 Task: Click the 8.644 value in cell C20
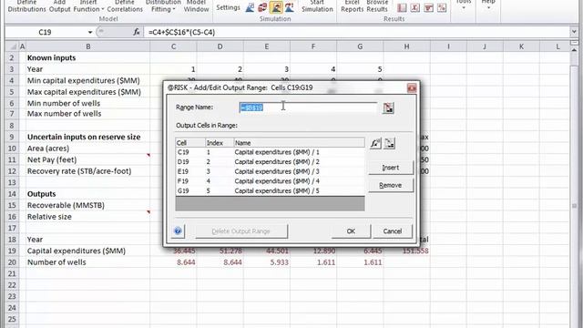click(186, 262)
